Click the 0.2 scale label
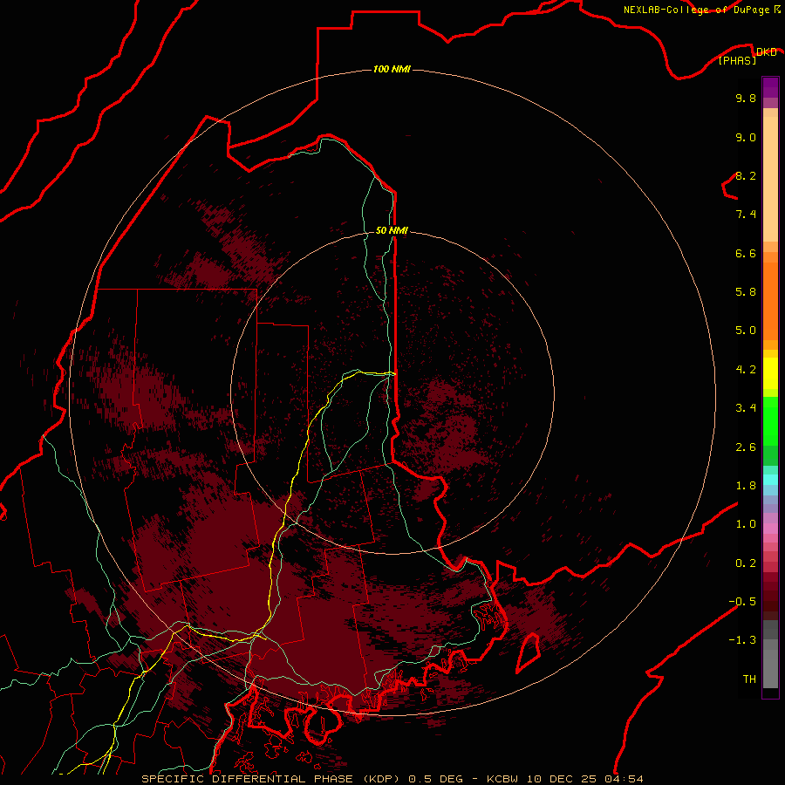Viewport: 785px width, 785px height. [746, 563]
